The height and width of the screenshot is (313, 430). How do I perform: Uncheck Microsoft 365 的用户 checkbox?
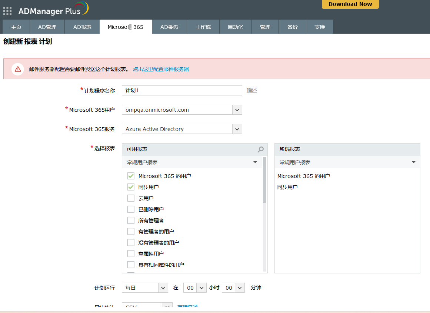pyautogui.click(x=131, y=176)
